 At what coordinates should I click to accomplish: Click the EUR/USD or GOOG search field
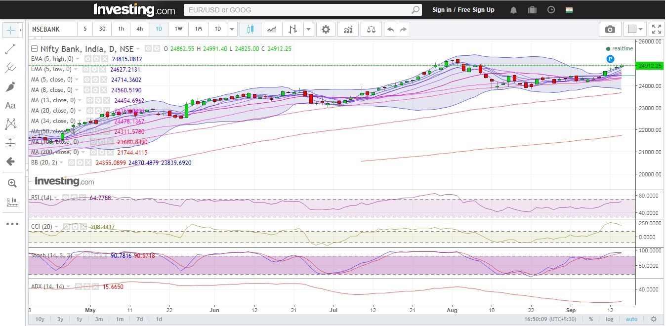click(x=297, y=10)
